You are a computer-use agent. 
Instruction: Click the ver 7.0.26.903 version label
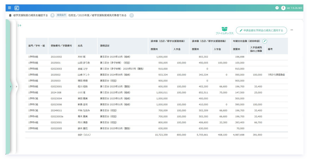[x=294, y=8]
